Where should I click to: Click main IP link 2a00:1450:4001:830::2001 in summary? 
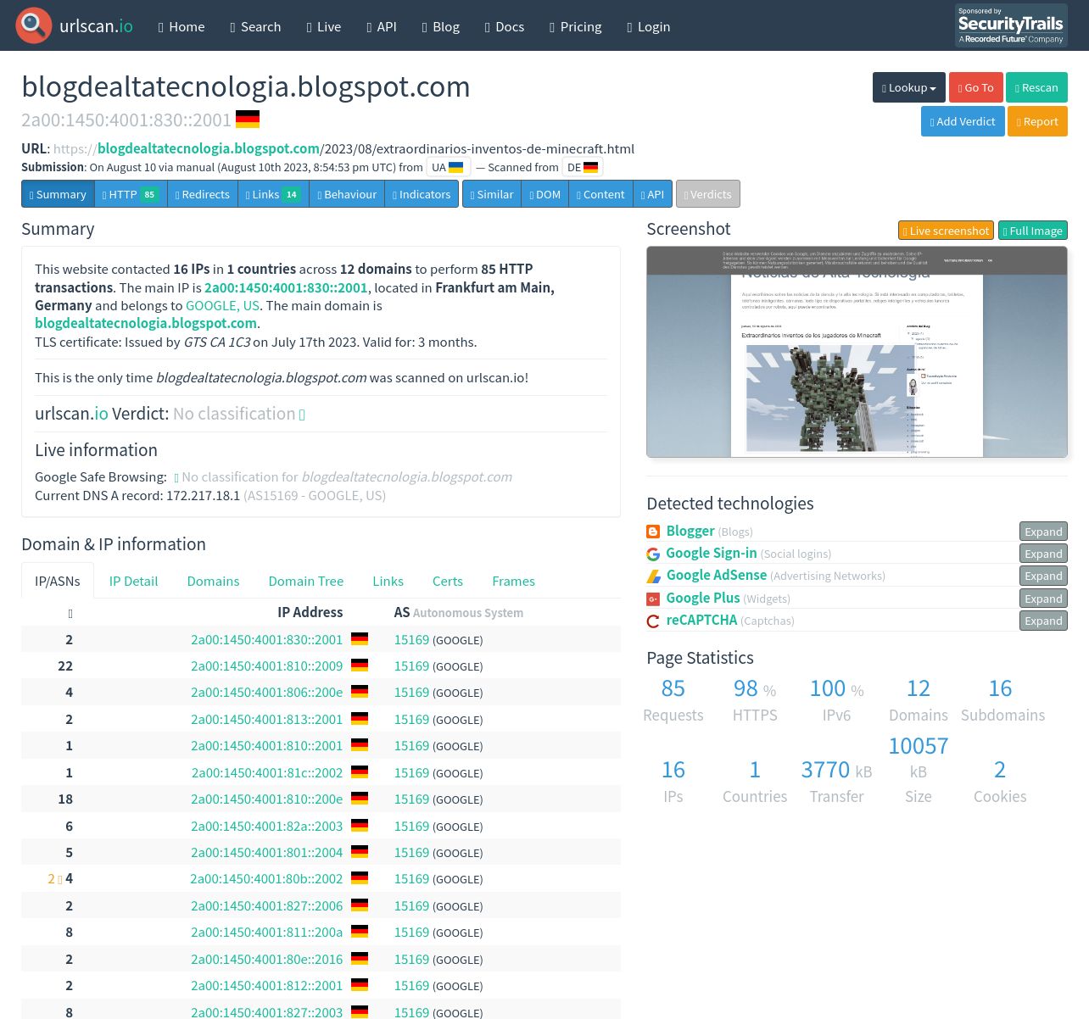click(286, 287)
